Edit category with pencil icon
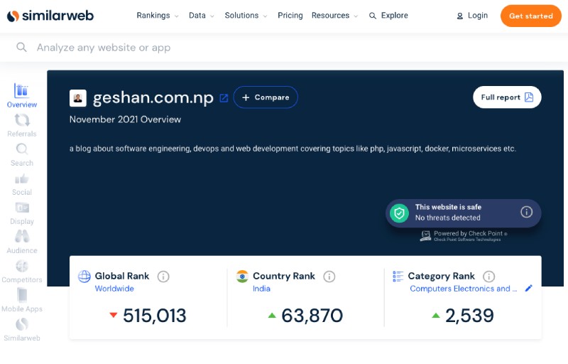 coord(528,288)
